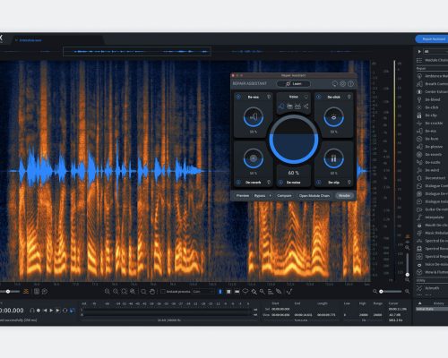448x358 pixels.
Task: Click the Repair Assistant feedback bubble icon
Action: tap(334, 84)
